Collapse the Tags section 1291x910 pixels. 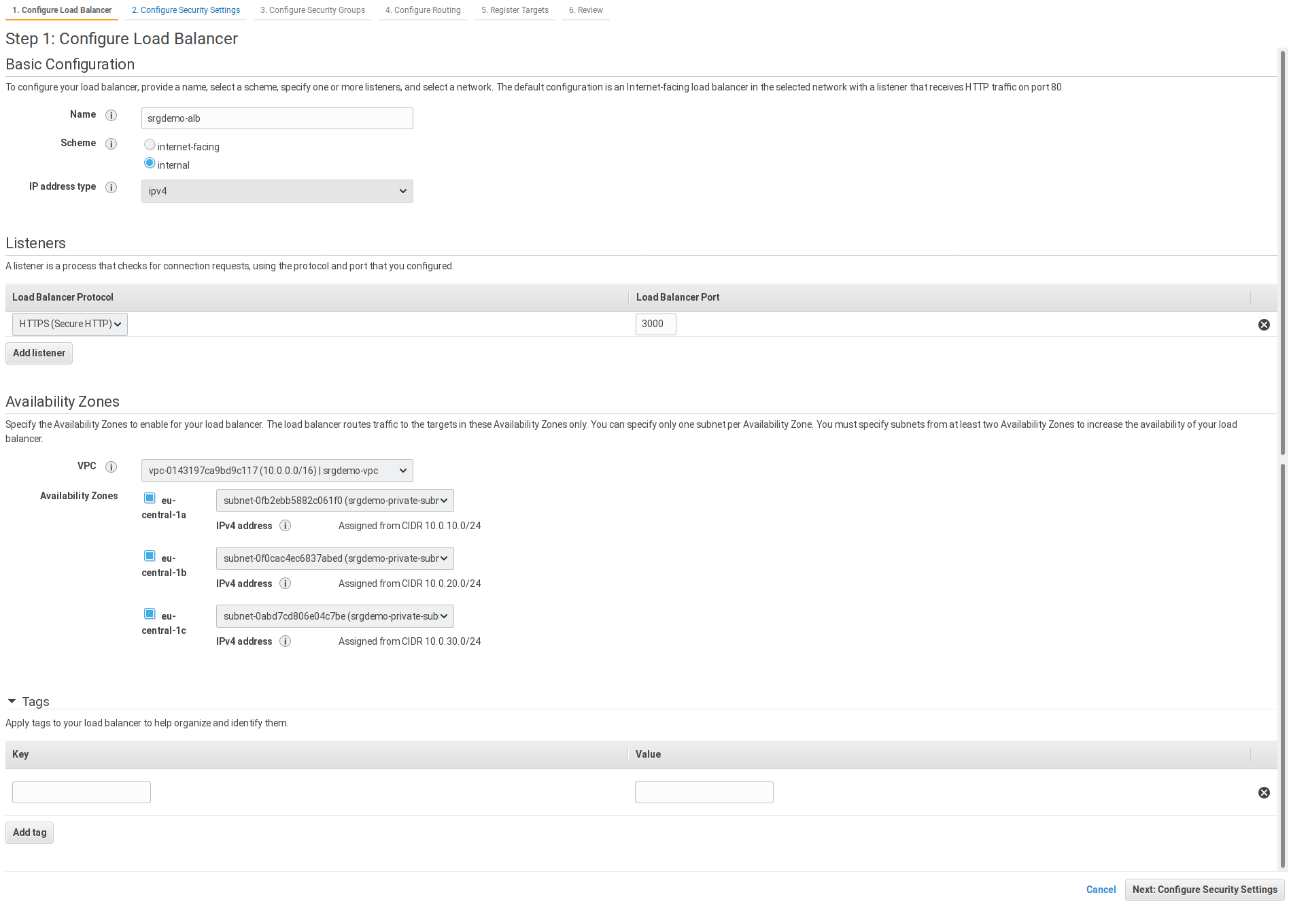(12, 702)
